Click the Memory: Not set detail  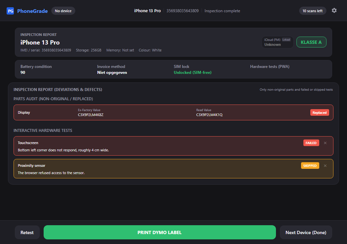click(120, 50)
